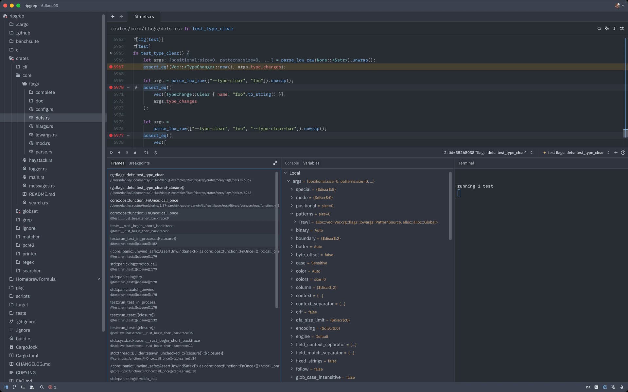This screenshot has height=392, width=628.
Task: Open main.rs in the project tree
Action: 37,177
